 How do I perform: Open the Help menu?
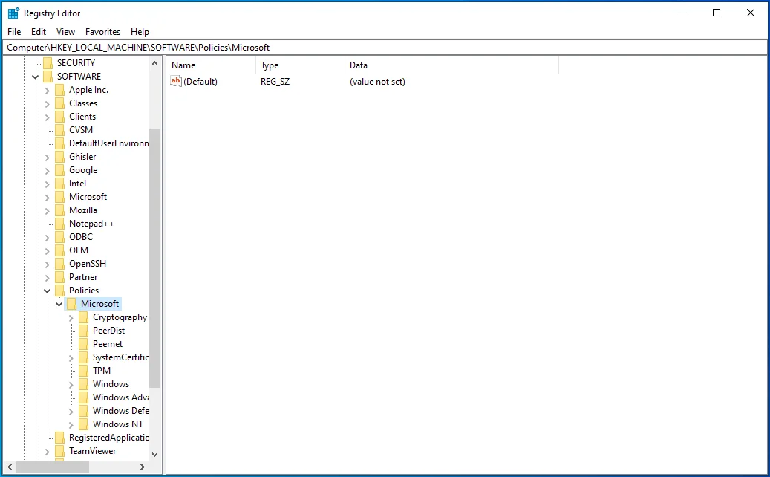tap(140, 32)
